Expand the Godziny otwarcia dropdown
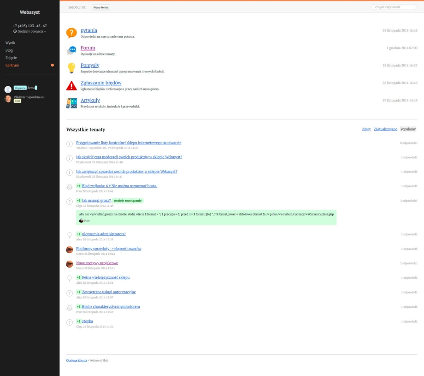Screen dimensions: 424x376 30,31
